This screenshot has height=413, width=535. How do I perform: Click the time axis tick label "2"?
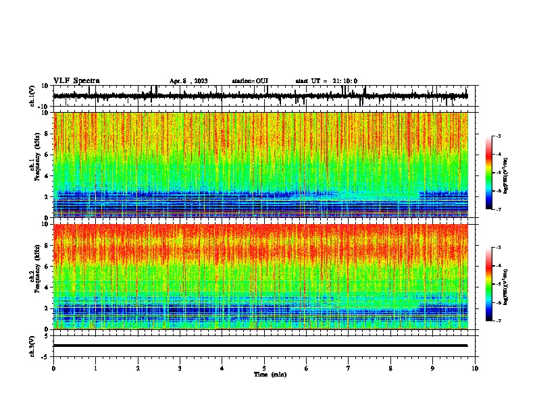(138, 368)
